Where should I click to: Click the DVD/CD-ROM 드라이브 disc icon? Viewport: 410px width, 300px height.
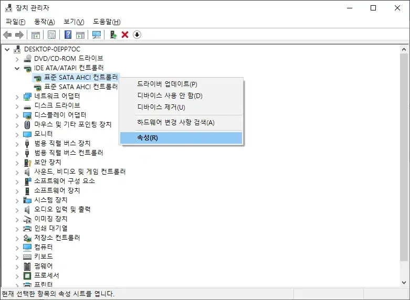pyautogui.click(x=27, y=59)
